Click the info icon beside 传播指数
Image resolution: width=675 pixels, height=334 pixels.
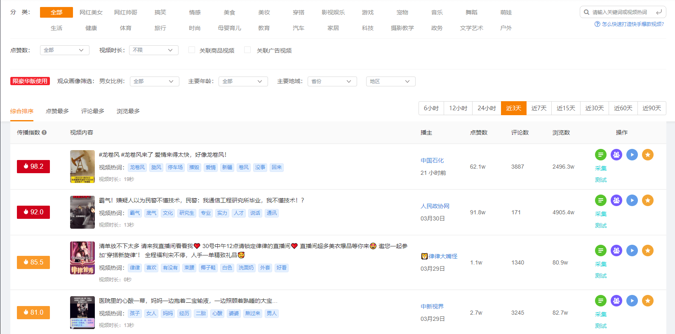pyautogui.click(x=44, y=132)
